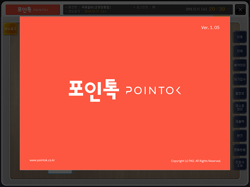This screenshot has height=187, width=250.
Task: Close the POS window with X
Action: [240, 10]
